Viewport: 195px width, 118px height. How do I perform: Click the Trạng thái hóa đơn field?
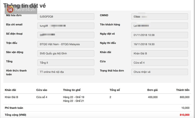(x=160, y=72)
